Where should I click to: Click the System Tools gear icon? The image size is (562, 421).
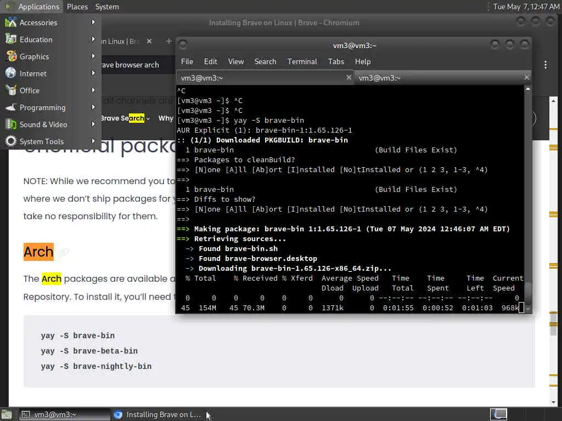pos(11,141)
